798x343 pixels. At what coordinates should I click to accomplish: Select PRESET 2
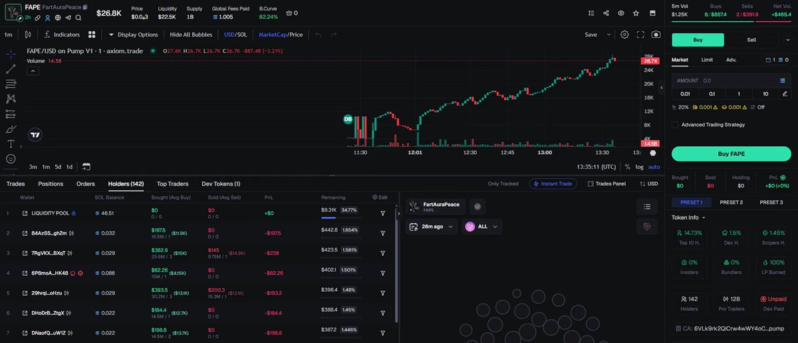click(731, 202)
